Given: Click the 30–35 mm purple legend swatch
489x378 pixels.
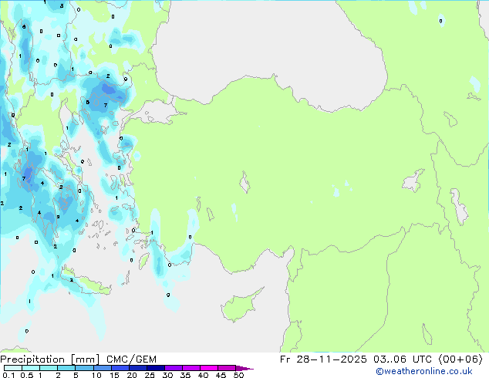Looking at the screenshot, I should click(x=174, y=368).
